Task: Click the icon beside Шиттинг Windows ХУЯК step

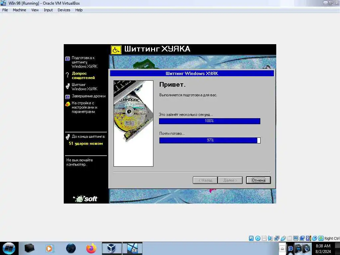Action: pyautogui.click(x=68, y=86)
